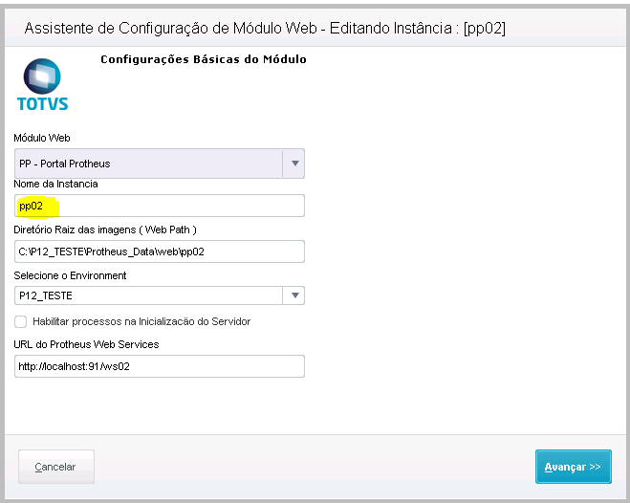Click the TOTVS circular logo emblem

point(42,76)
